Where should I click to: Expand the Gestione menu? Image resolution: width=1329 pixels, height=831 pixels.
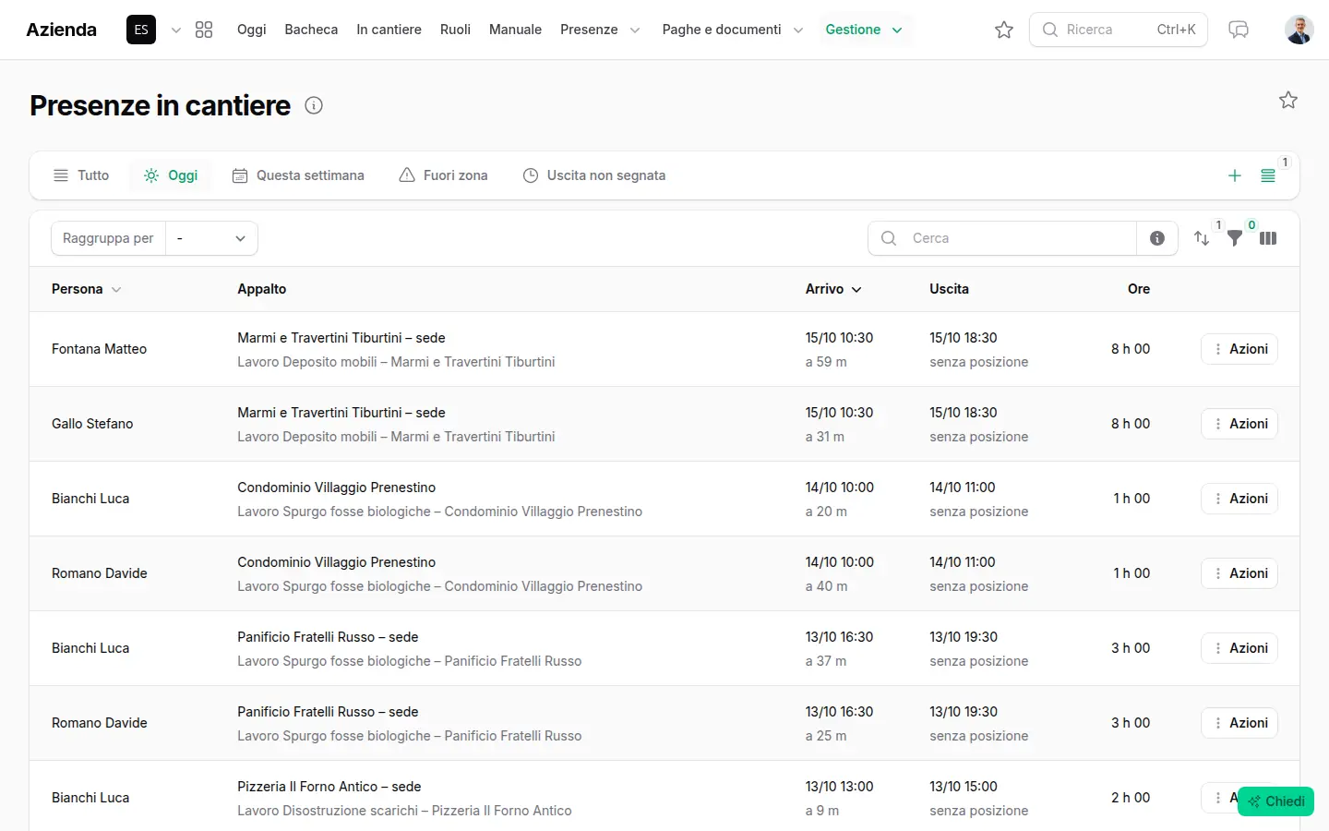[865, 30]
